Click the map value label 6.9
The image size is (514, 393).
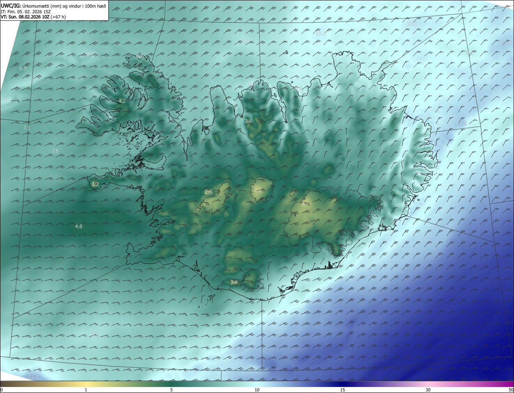click(23, 69)
